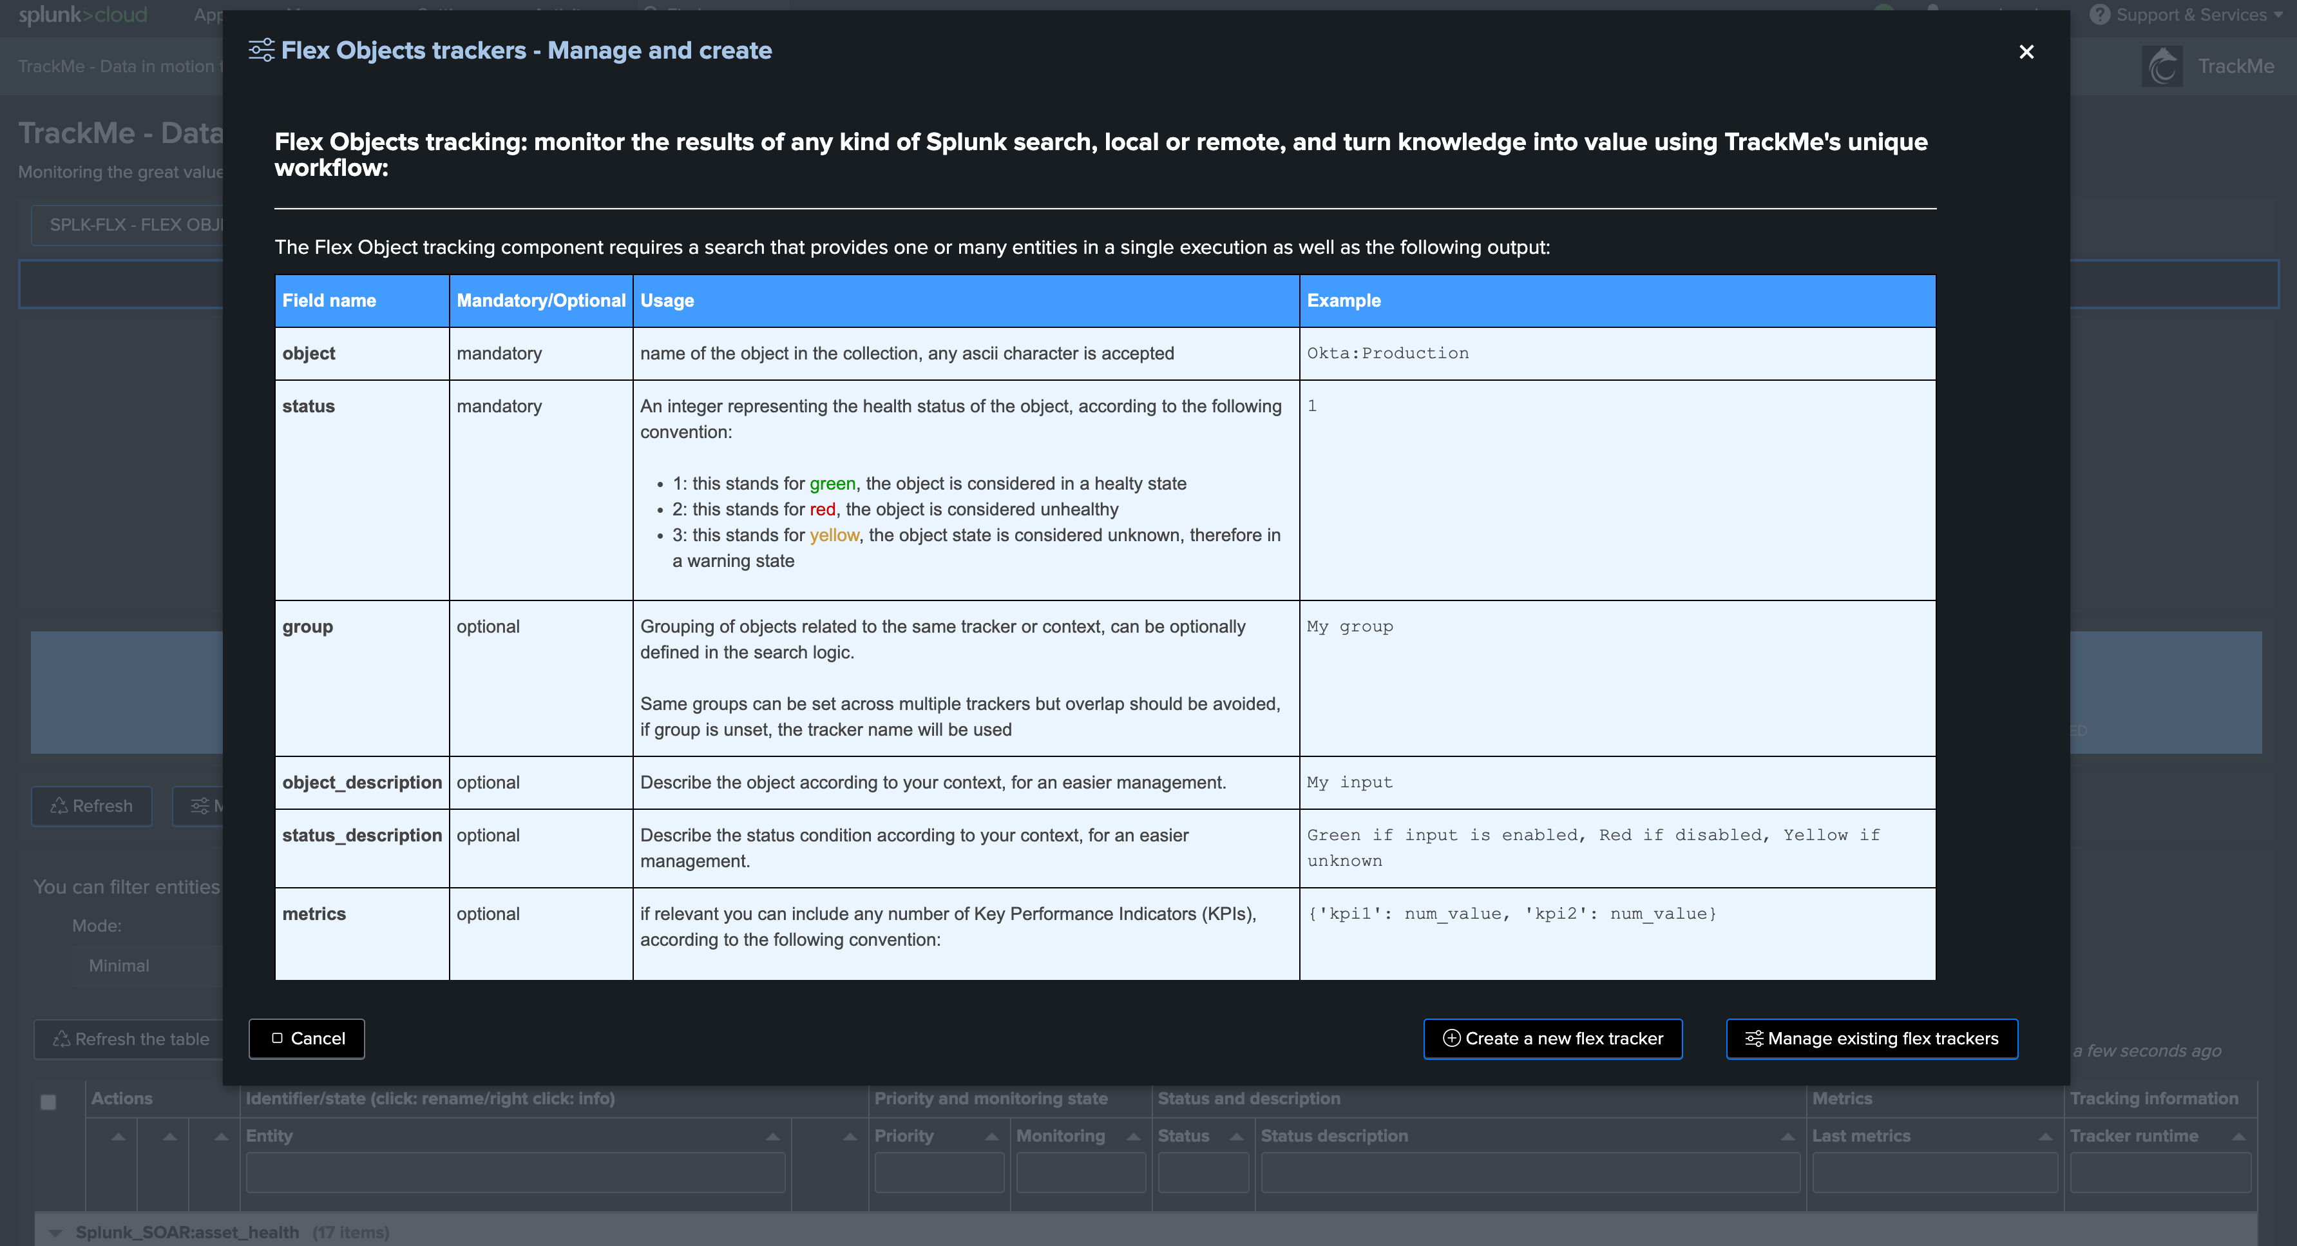
Task: Sort by Last metrics column arrow
Action: pos(2046,1136)
